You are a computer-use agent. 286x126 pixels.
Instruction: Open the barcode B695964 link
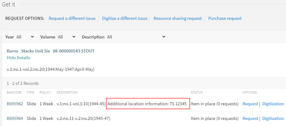click(x=15, y=118)
